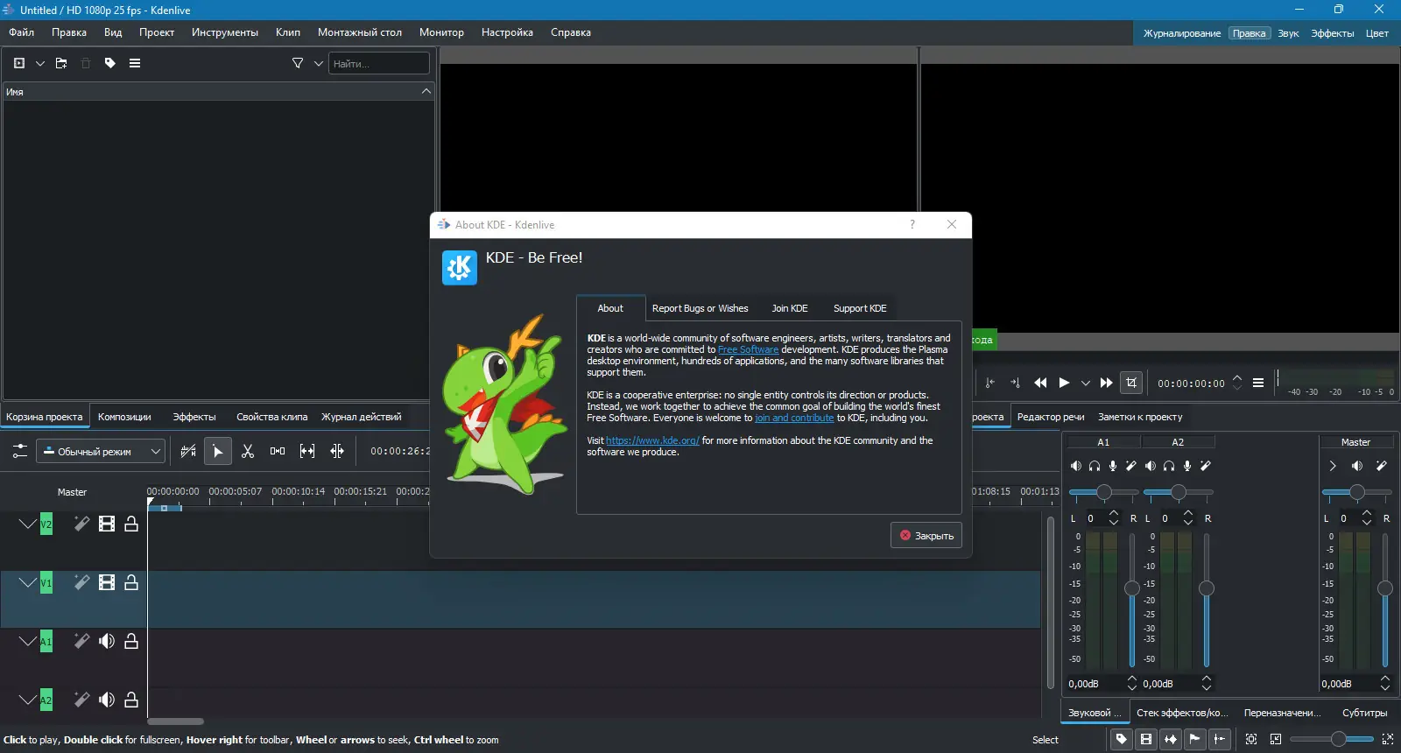Click the zoom out icon in status bar

[x=1276, y=739]
